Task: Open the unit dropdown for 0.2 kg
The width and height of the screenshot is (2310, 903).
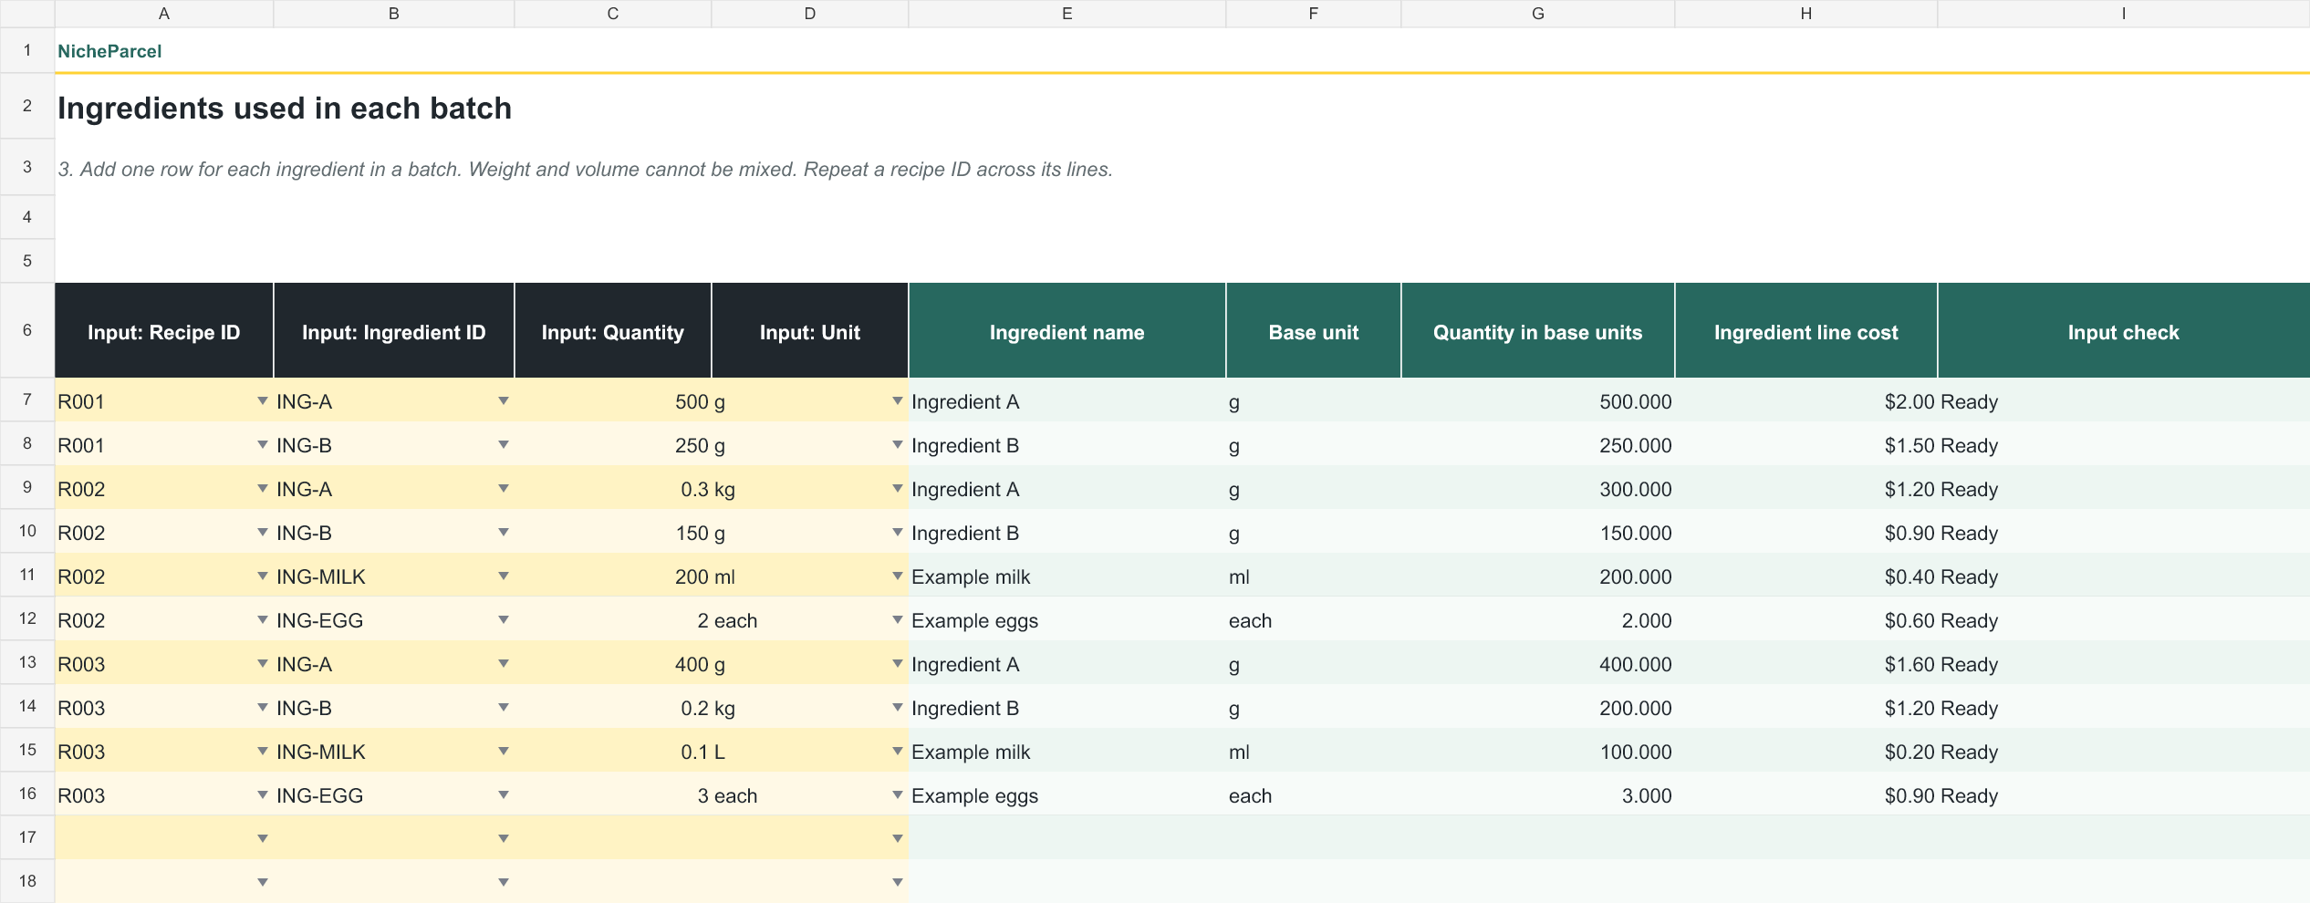Action: pos(897,708)
